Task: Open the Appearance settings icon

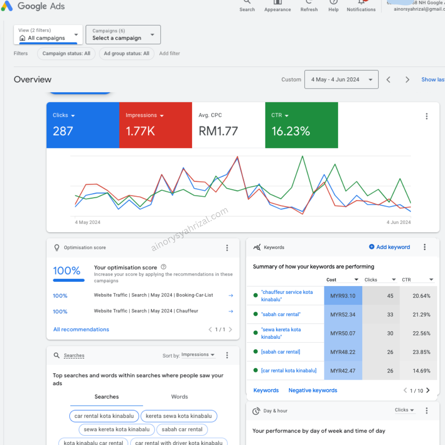Action: [x=277, y=2]
